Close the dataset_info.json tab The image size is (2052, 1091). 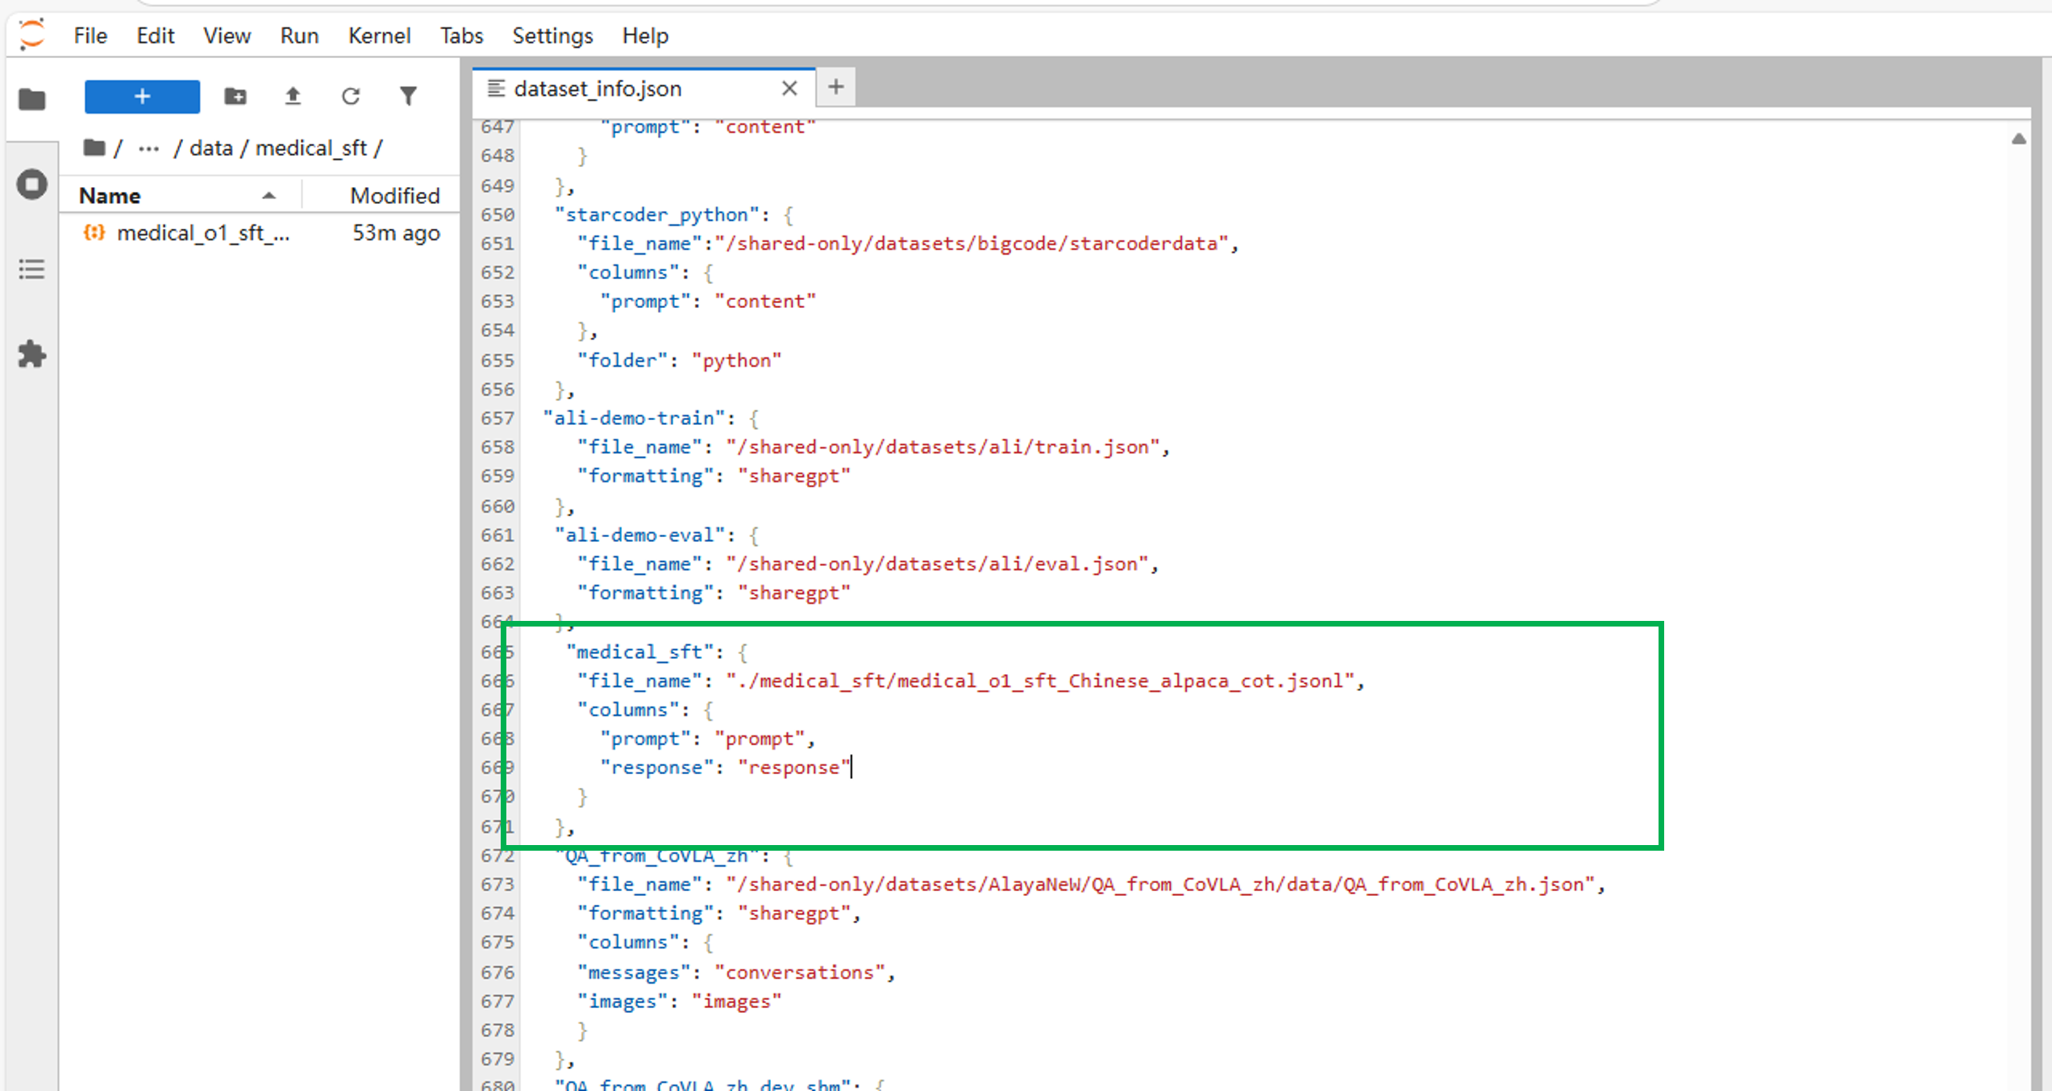789,89
